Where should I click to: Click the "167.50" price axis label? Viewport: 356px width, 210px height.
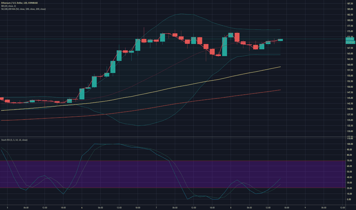350,48
